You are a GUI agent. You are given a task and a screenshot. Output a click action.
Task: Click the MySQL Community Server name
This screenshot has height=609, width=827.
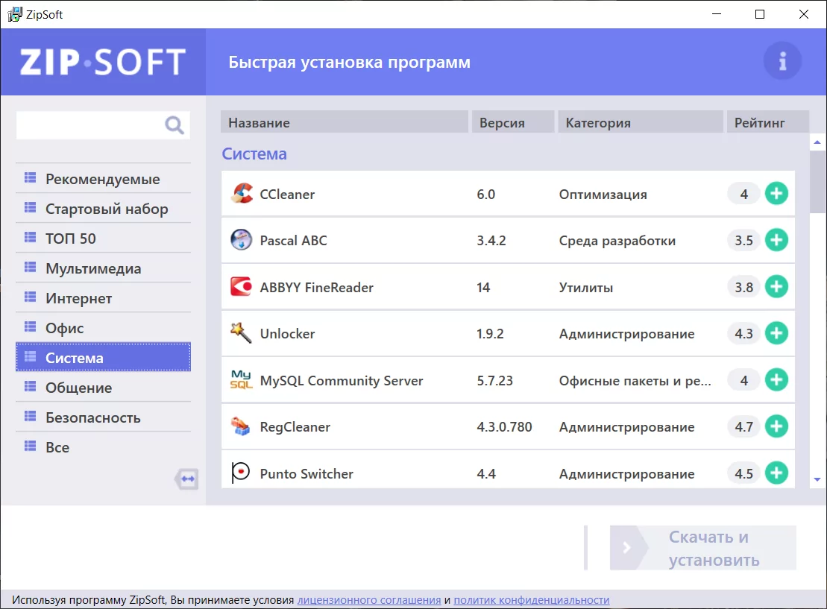tap(342, 381)
